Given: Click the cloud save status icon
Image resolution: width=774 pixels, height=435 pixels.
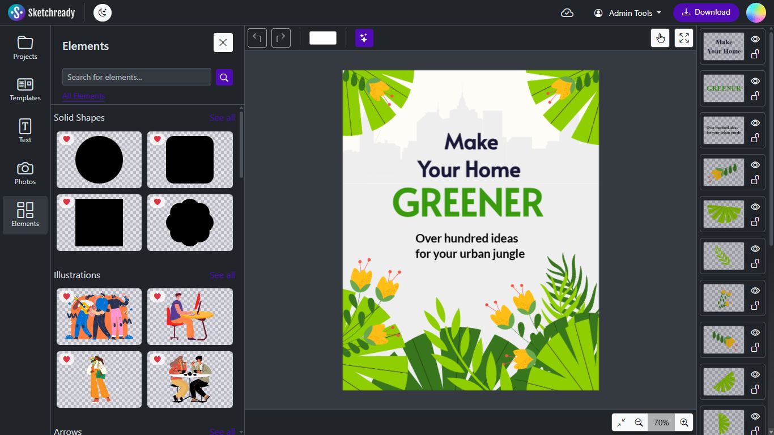Looking at the screenshot, I should point(567,12).
